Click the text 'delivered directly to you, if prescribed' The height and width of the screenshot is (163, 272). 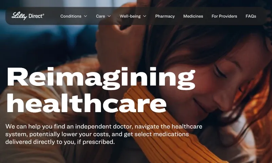point(60,142)
